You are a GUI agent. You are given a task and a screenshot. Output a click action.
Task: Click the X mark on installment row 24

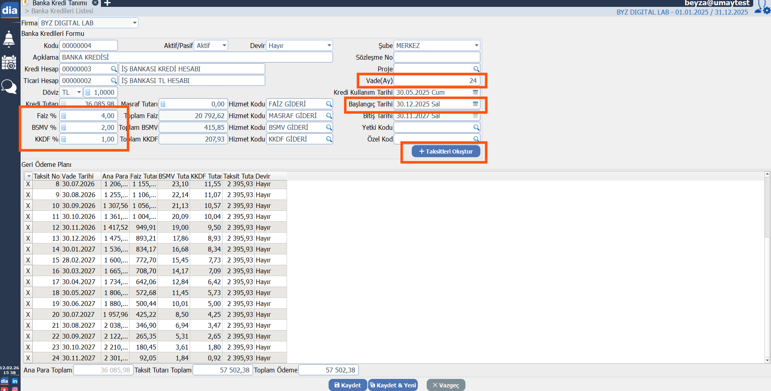pyautogui.click(x=28, y=358)
